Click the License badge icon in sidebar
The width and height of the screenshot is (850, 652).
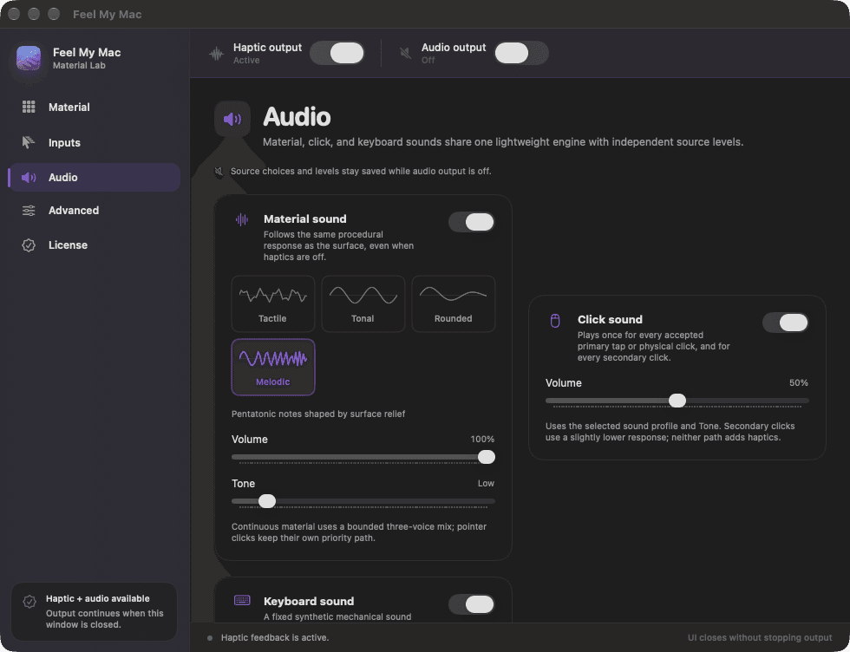tap(29, 245)
